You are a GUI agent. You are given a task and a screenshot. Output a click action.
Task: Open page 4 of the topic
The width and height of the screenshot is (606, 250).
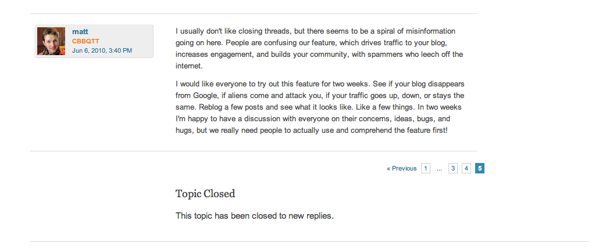(x=466, y=168)
